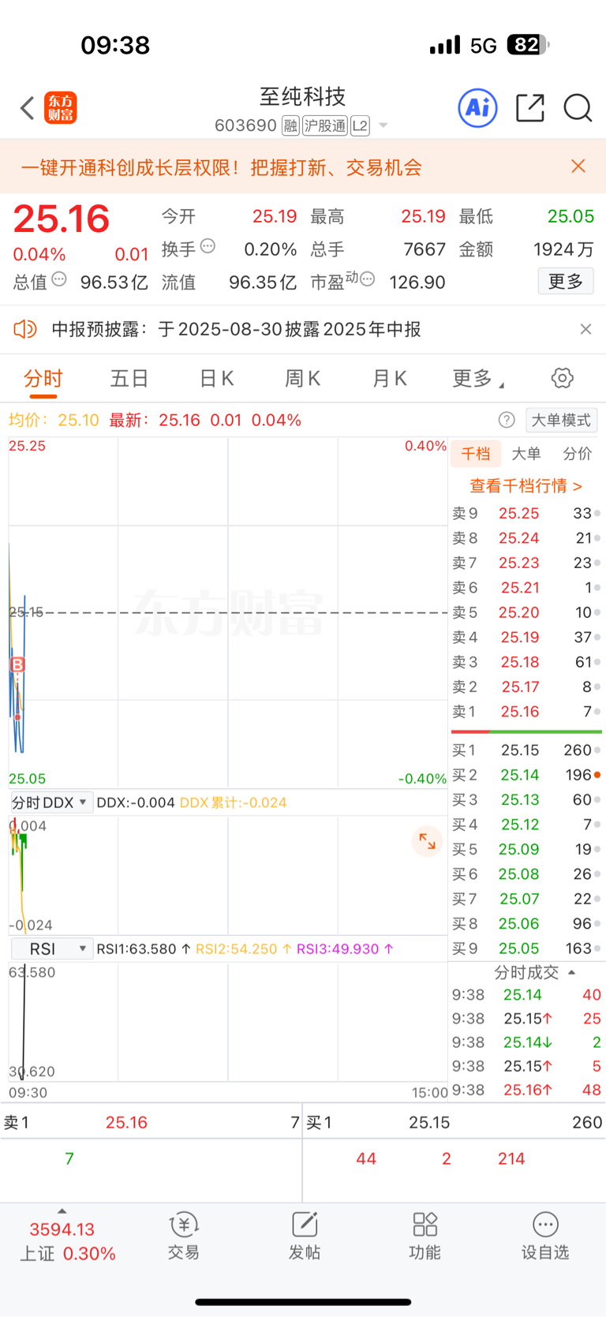
Task: Tap 卖9 row price 25.25
Action: tap(518, 514)
